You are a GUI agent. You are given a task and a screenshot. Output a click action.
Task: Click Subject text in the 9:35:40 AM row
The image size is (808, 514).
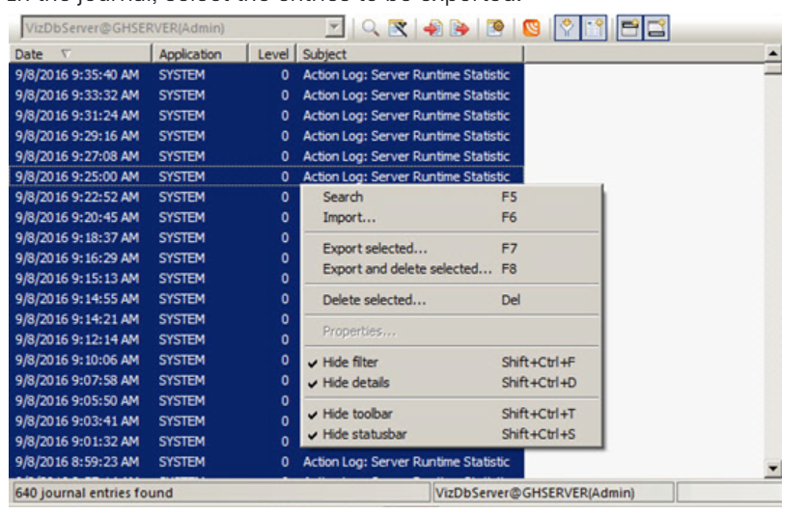click(x=406, y=75)
